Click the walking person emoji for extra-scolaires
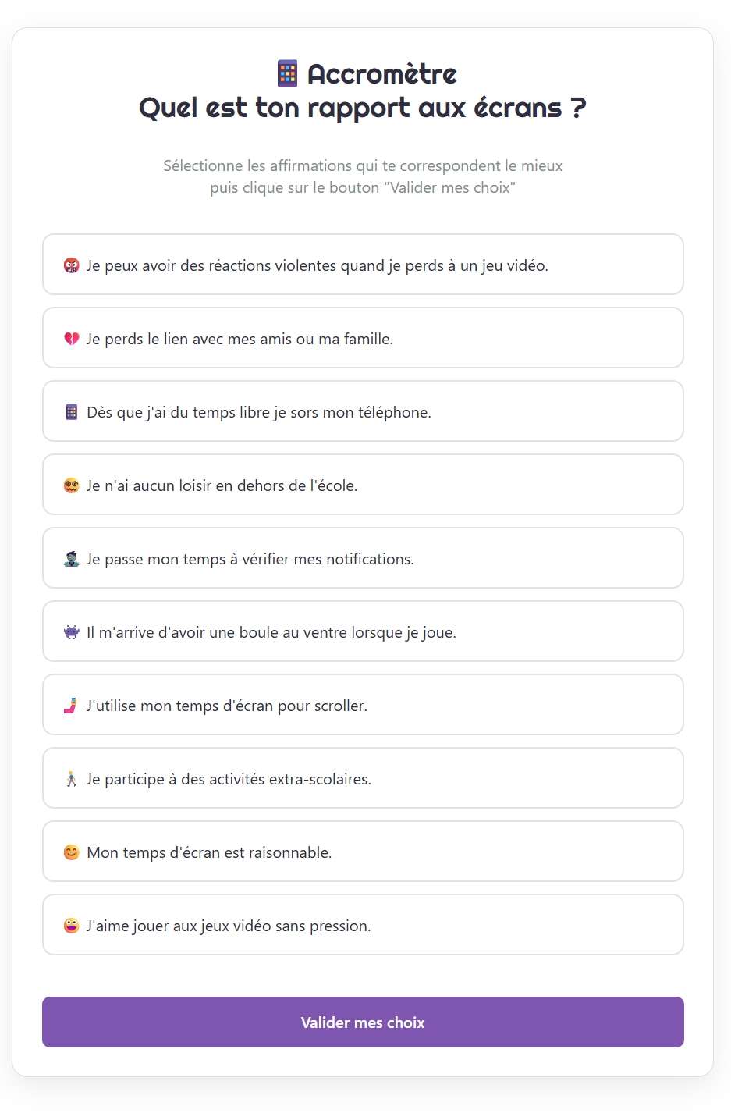The image size is (731, 1113). [71, 778]
